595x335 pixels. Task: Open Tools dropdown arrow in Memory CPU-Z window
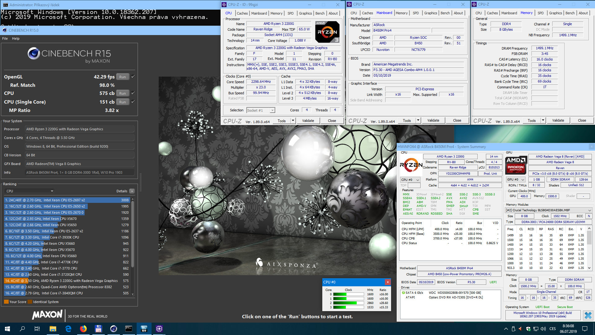pyautogui.click(x=543, y=120)
